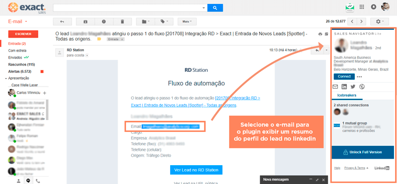Open Rascunhos (115) drafts folder

(x=21, y=64)
